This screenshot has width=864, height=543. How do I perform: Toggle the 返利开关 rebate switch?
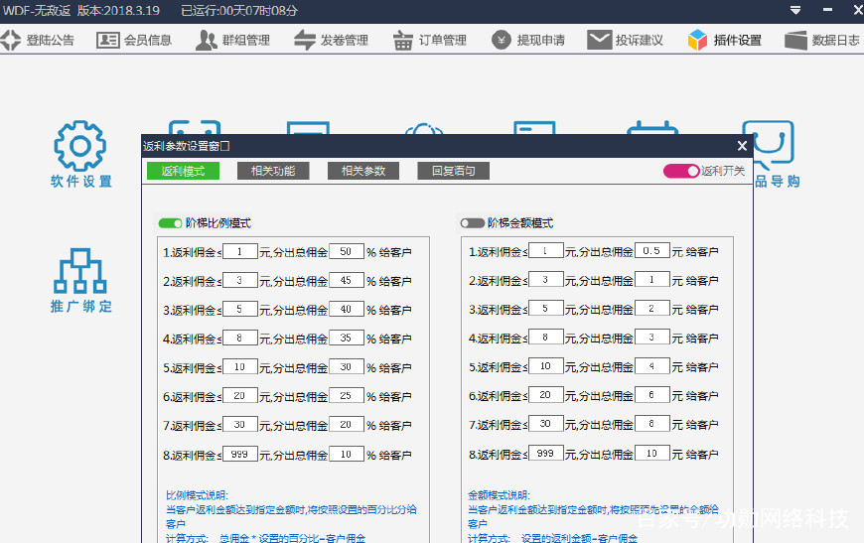click(x=681, y=171)
